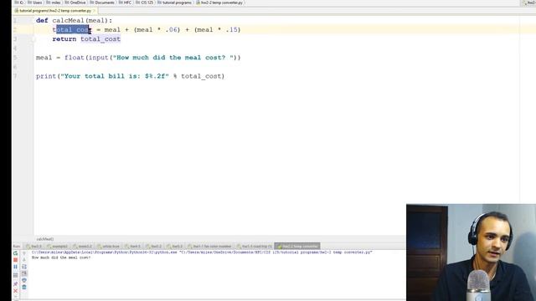The image size is (536, 301).
Task: Click 'total_cost' in the print statement
Action: 201,76
